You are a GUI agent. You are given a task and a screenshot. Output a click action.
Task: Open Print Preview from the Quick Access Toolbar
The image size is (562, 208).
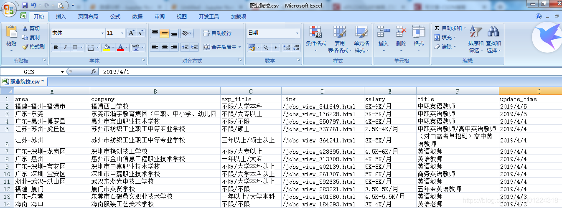61,5
